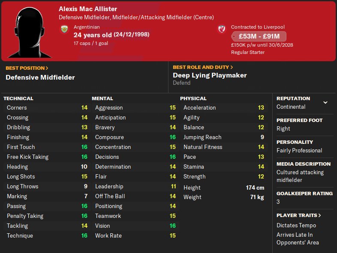Screen dimensions: 337x253
Task: Select the Physical attributes column heading
Action: [193, 98]
